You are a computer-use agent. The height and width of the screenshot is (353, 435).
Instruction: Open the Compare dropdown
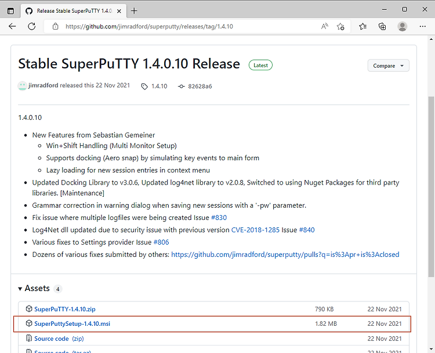tap(388, 65)
